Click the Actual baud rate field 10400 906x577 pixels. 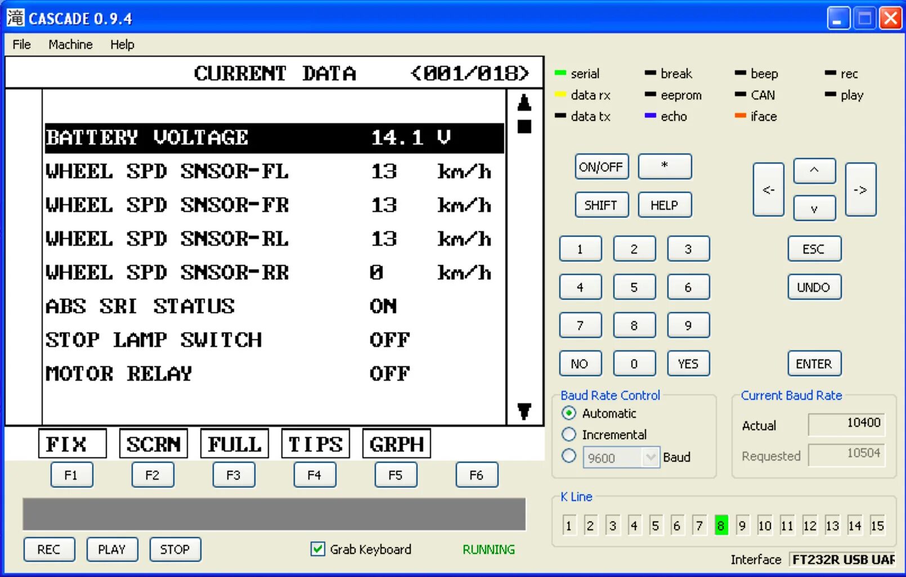coord(846,424)
